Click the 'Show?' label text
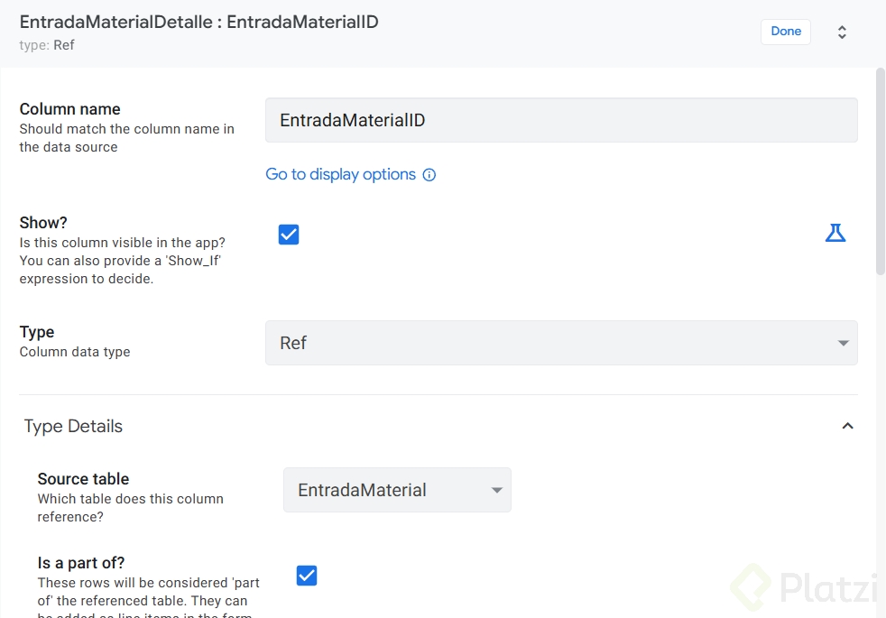Viewport: 886px width, 618px height. pos(43,223)
